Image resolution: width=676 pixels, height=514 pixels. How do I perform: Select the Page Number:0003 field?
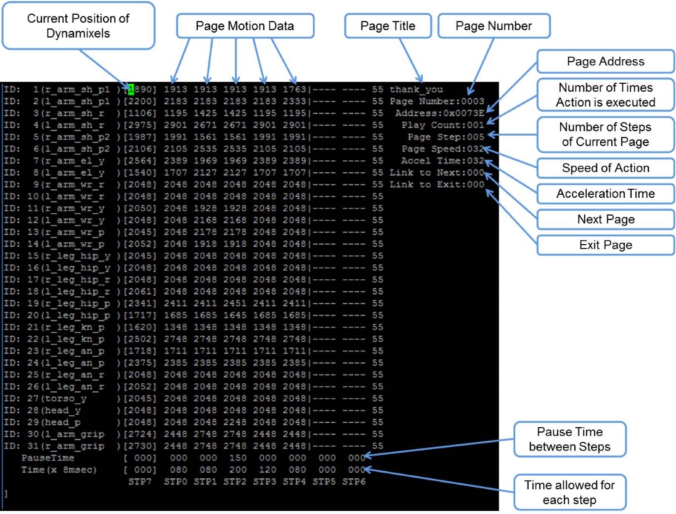tap(437, 101)
